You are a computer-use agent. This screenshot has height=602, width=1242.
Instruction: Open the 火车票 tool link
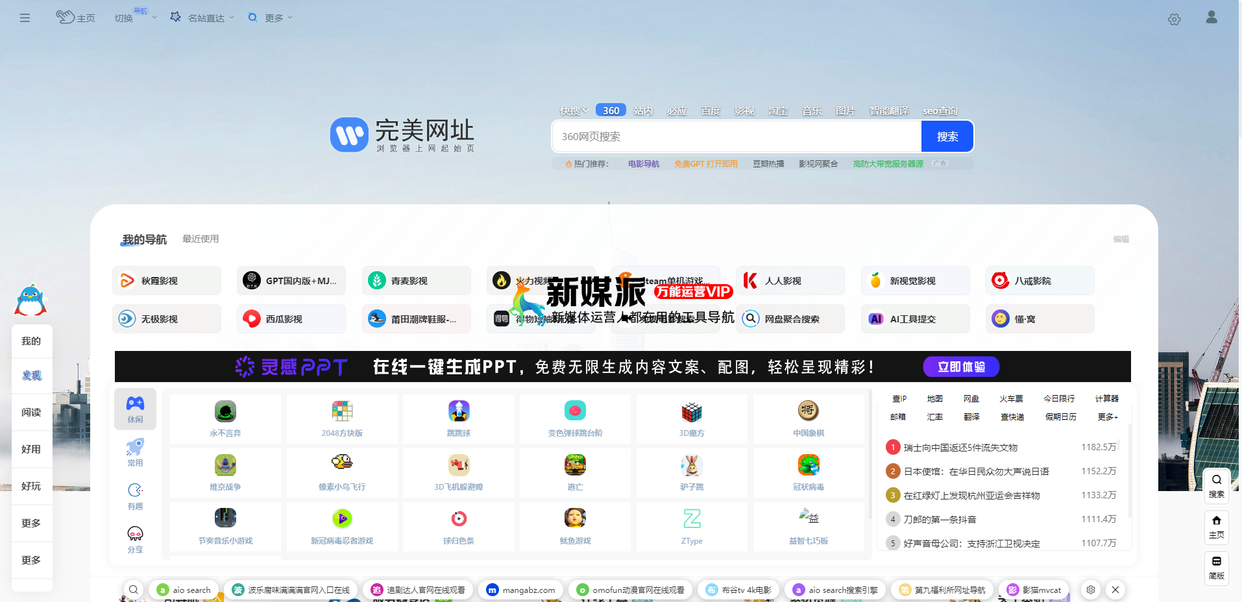coord(1011,398)
